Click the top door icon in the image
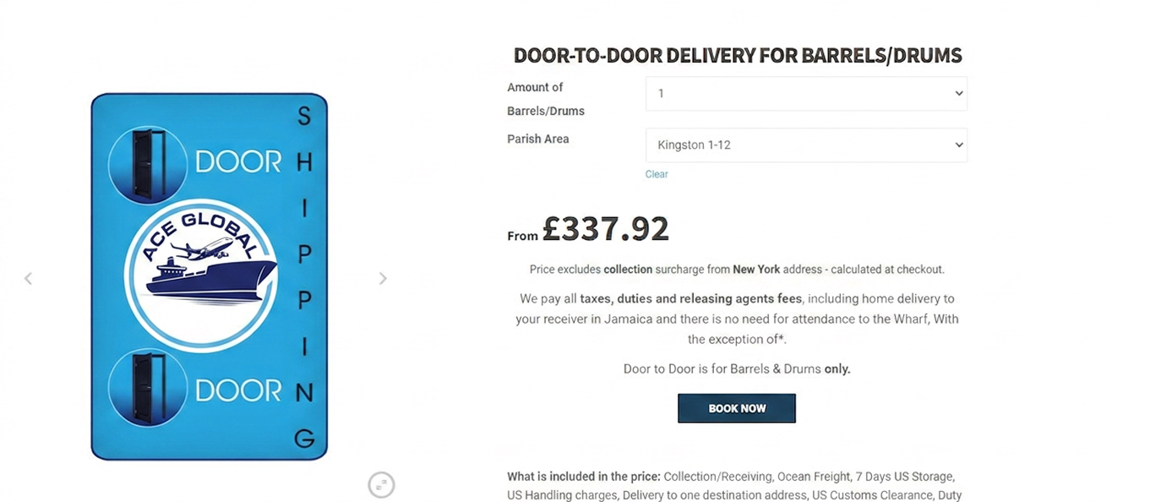The image size is (1161, 502). point(148,165)
